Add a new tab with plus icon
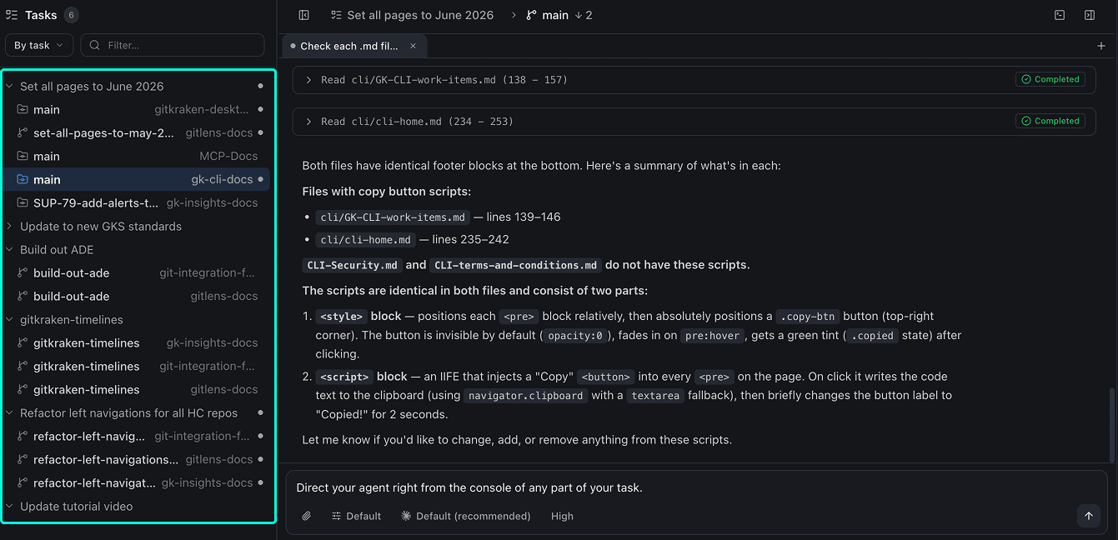The image size is (1118, 540). click(1101, 46)
